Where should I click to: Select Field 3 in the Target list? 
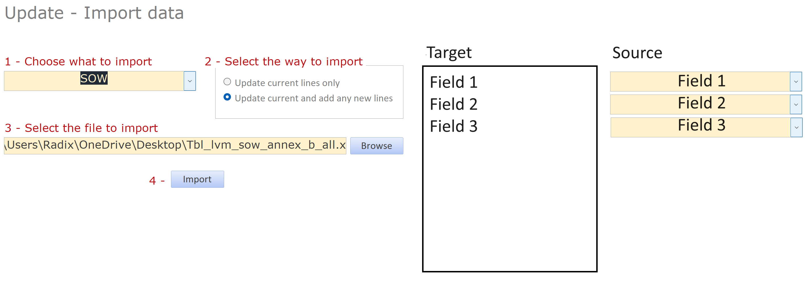(x=453, y=126)
